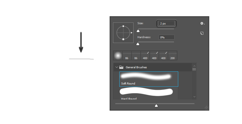Click the Hardness slider handle
Screen dimensions: 242x124
pos(138,44)
